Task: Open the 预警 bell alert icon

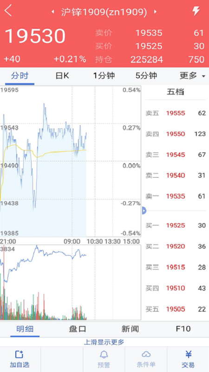Action: pyautogui.click(x=104, y=359)
